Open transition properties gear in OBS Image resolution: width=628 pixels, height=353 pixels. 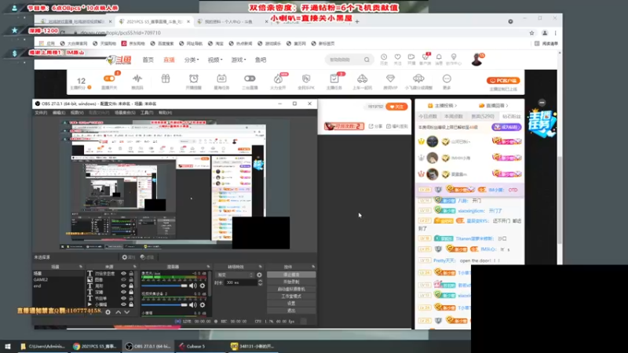(259, 275)
